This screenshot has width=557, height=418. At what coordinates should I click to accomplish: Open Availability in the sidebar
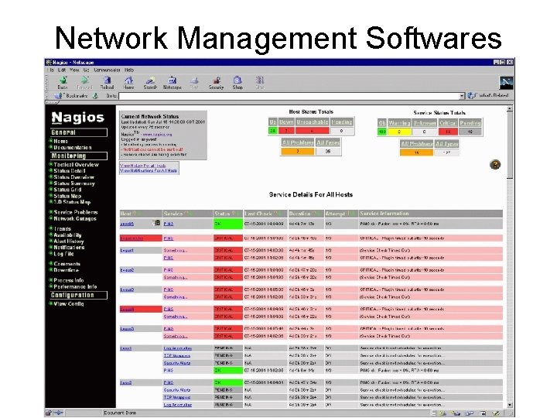[67, 235]
